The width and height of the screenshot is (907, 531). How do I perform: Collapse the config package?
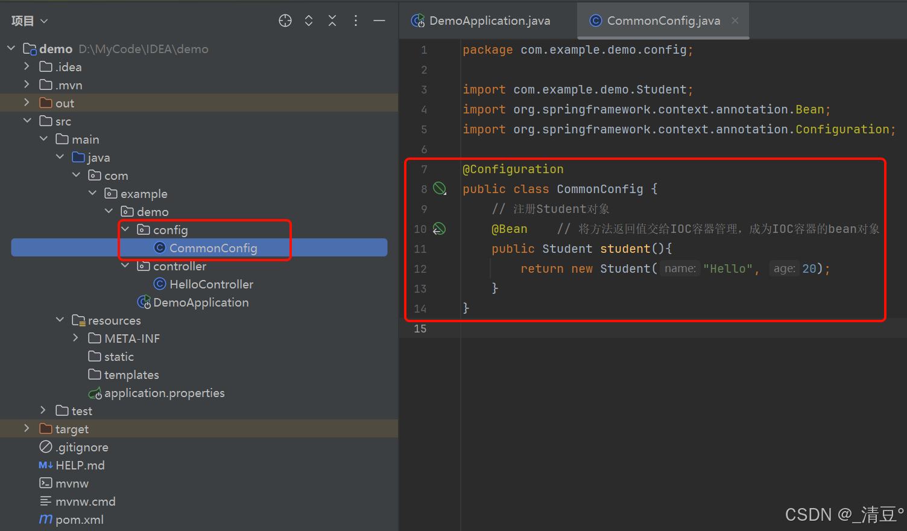tap(125, 229)
